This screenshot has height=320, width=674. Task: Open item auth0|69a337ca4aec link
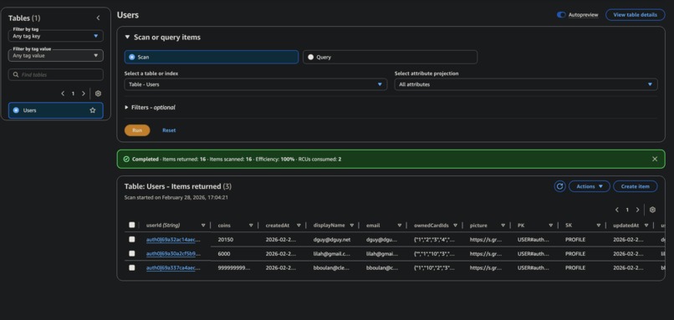[173, 268]
